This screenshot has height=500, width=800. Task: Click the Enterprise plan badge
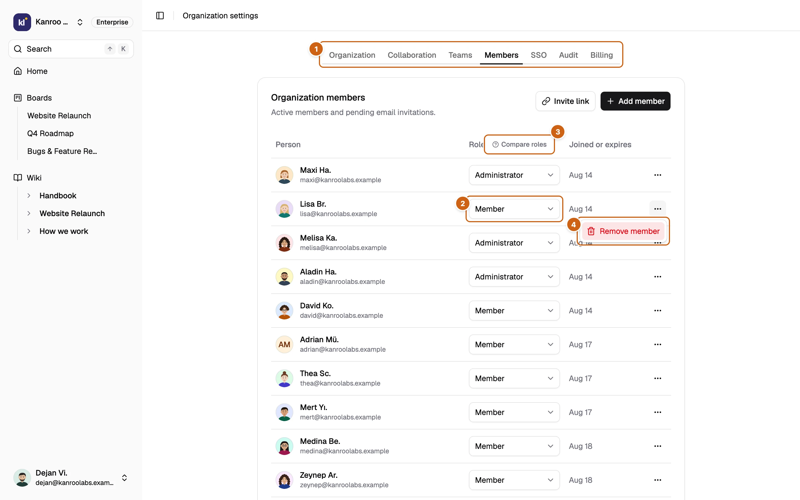tap(112, 22)
